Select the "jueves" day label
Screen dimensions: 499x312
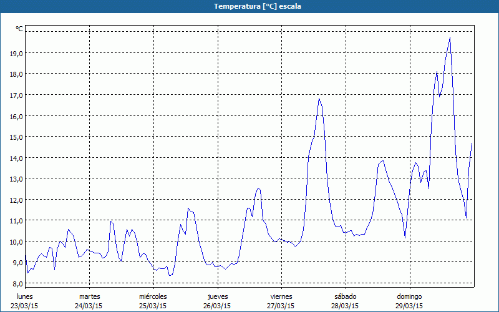pyautogui.click(x=217, y=296)
